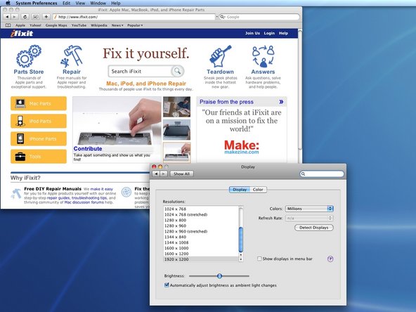Click the Brightness slider handle

coord(219,276)
